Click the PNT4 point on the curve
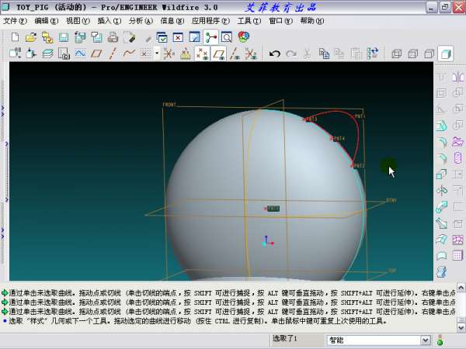Viewport: 466px width, 349px height. [x=331, y=139]
